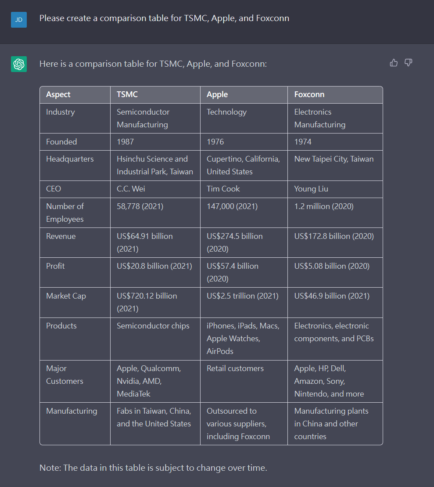Click the 1.2 million employees cell
434x487 pixels.
[x=335, y=213]
